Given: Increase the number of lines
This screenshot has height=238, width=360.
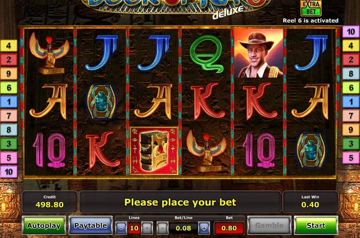Looking at the screenshot, I should tap(147, 228).
